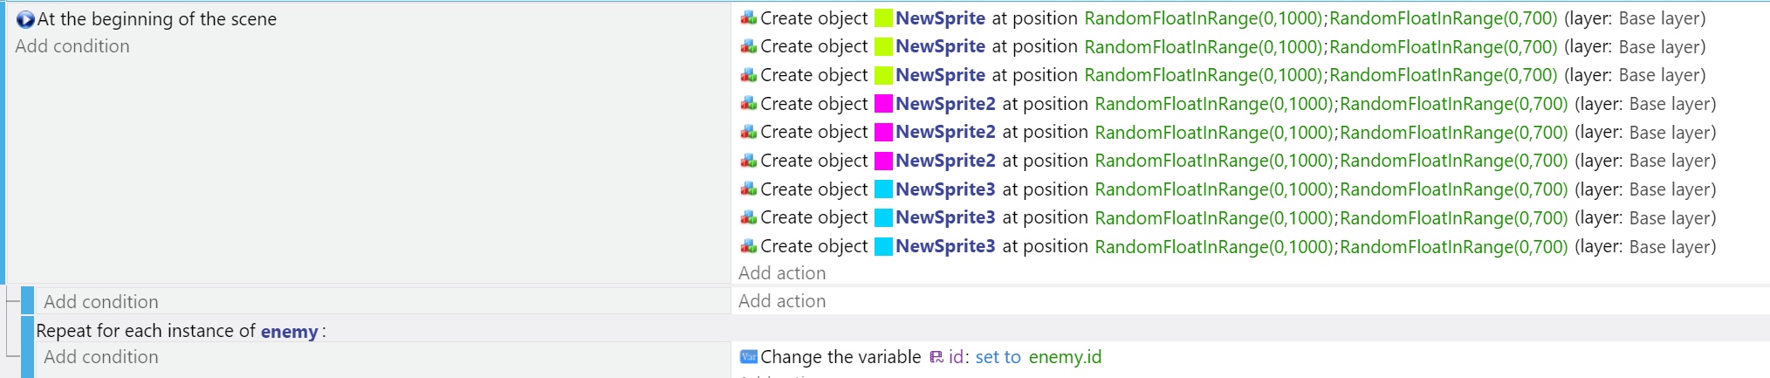Click the fourth Create object action icon
1770x378 pixels.
(748, 104)
